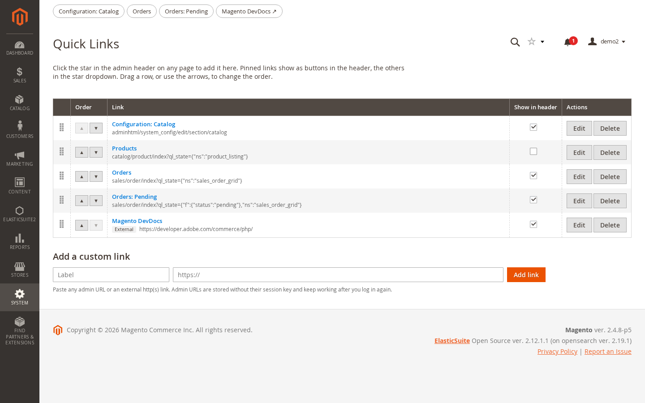This screenshot has width=645, height=403.
Task: Open the Catalog menu in sidebar
Action: [20, 103]
